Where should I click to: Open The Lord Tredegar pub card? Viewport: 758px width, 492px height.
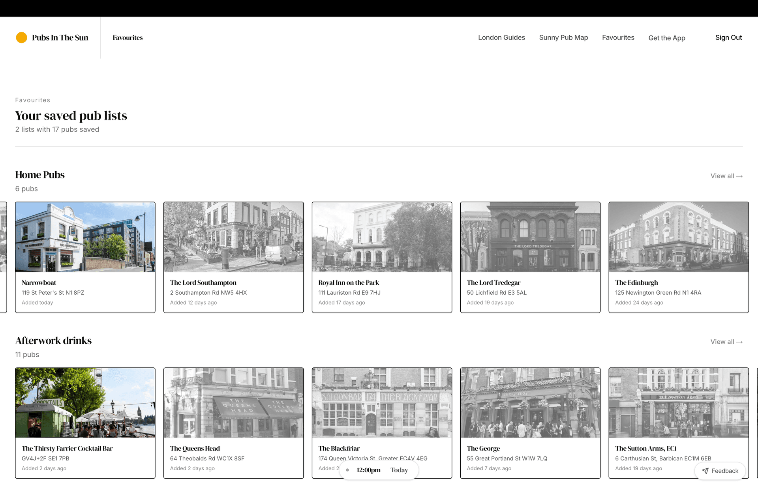pyautogui.click(x=530, y=257)
